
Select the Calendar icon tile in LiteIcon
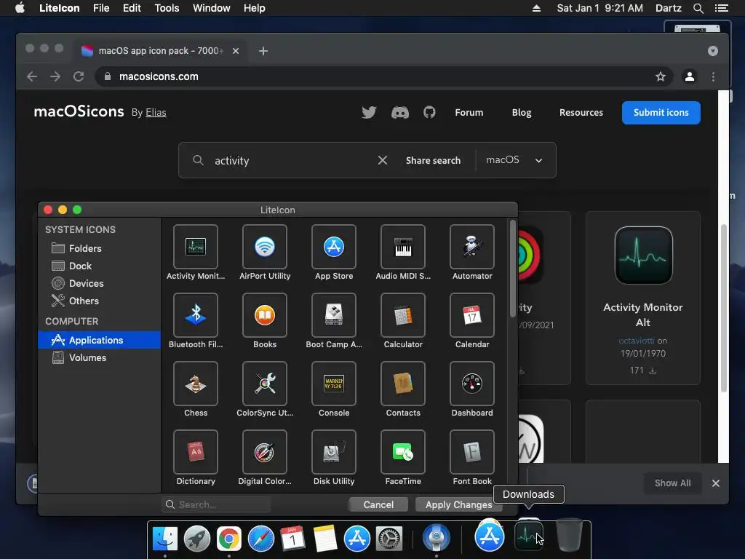[x=471, y=315]
